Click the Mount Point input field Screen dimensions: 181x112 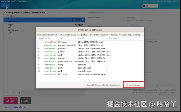[x=95, y=22]
